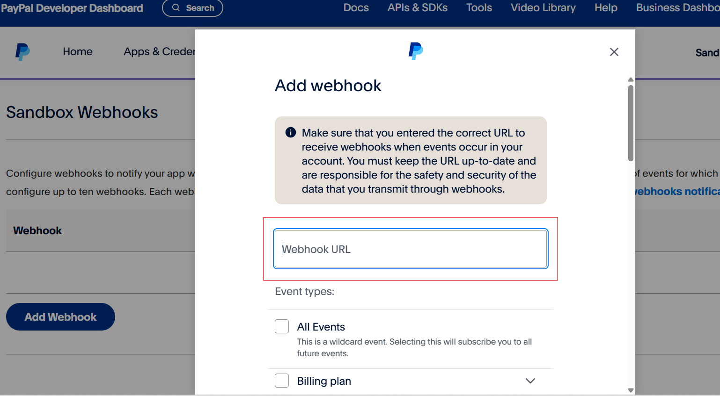Viewport: 720px width, 396px height.
Task: Go to Business Dashboard link
Action: pyautogui.click(x=678, y=7)
